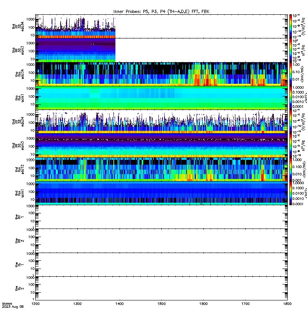Screen dimensions: 307x327
Task: Click the color bar of tha fbk scm1 panel
Action: pos(291,98)
